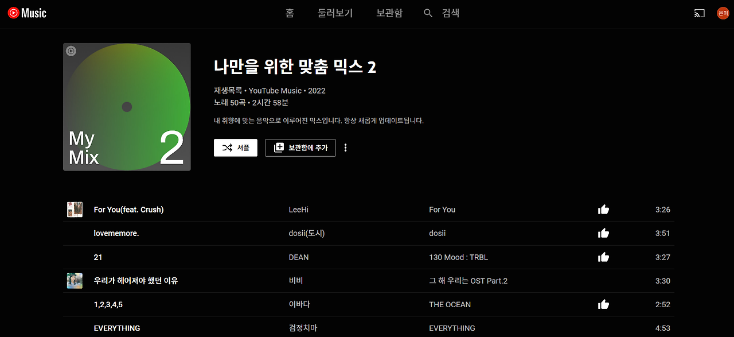Click the 검색 search field
The width and height of the screenshot is (734, 337).
pos(451,13)
